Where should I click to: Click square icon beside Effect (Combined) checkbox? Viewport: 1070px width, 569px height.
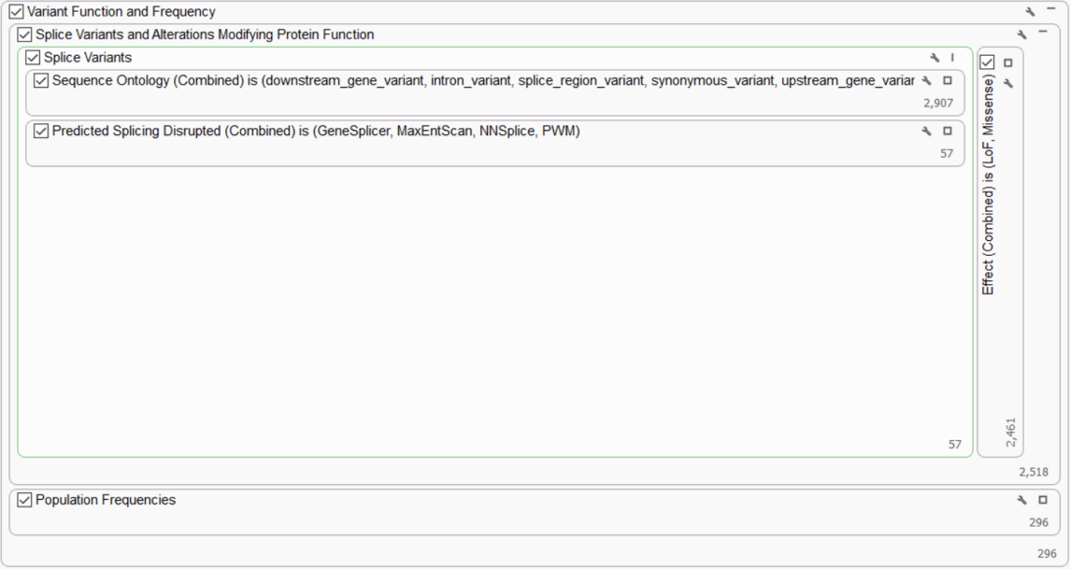pos(1008,63)
